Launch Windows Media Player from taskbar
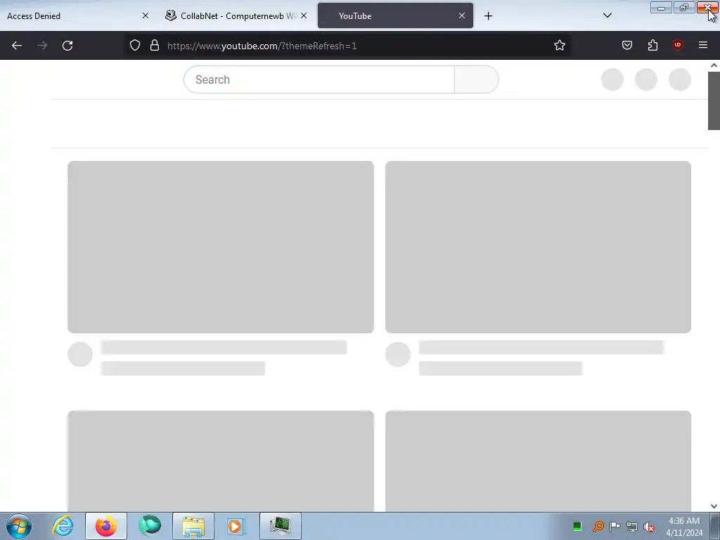Viewport: 720px width, 540px height. click(x=237, y=526)
